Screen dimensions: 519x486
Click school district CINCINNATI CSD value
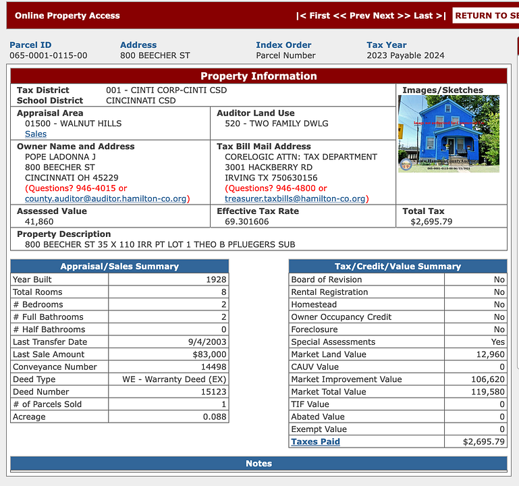pos(141,101)
